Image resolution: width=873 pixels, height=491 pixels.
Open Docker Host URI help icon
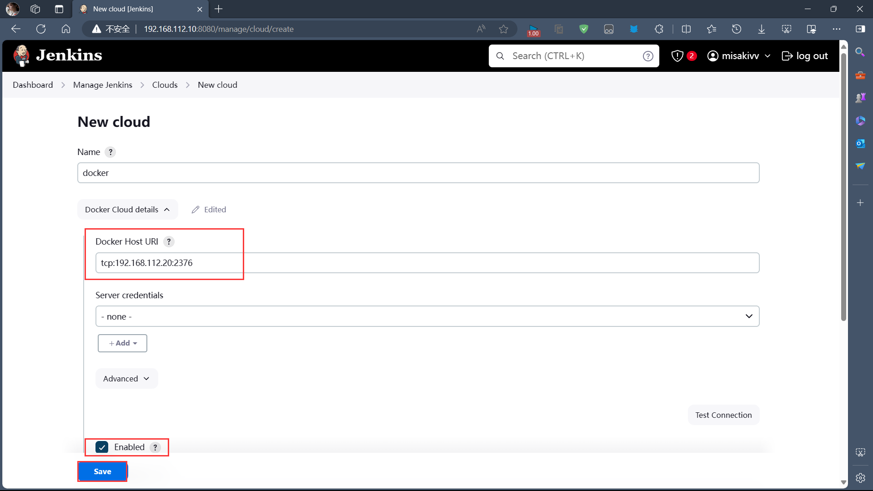[x=169, y=242]
